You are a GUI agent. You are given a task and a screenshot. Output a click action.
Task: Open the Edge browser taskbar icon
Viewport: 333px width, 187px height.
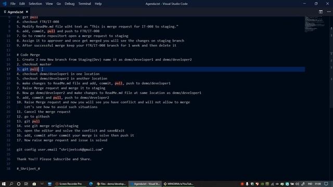tap(91, 184)
